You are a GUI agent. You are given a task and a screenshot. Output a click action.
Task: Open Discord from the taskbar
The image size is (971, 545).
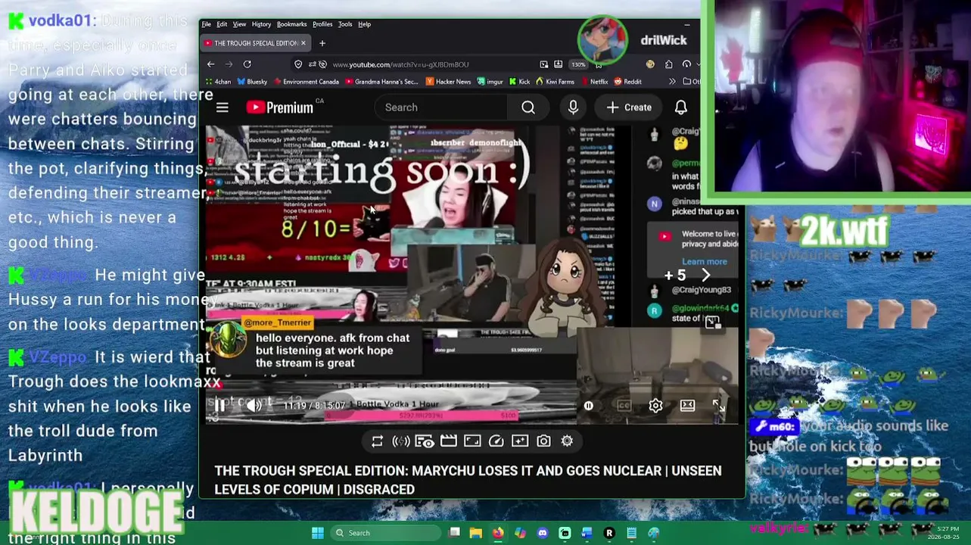click(543, 533)
